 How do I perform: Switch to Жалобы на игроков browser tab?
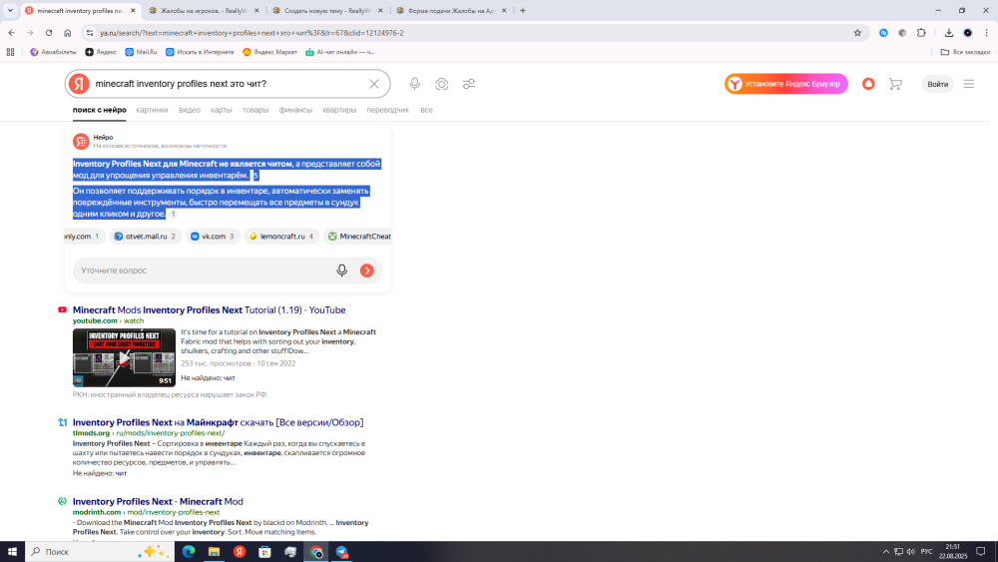[x=204, y=11]
